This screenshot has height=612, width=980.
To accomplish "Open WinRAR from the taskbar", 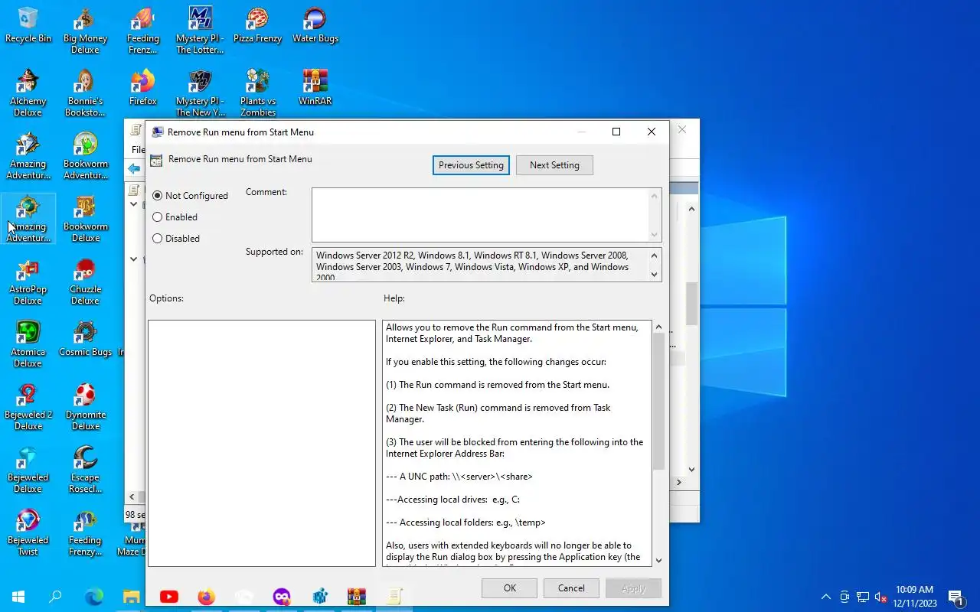I will (x=357, y=597).
